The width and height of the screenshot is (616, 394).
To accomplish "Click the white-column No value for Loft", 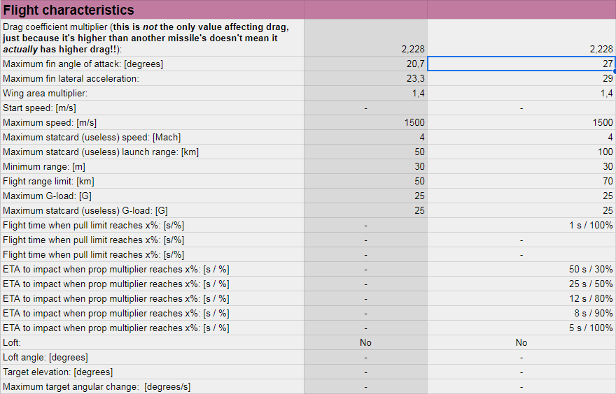I will pyautogui.click(x=521, y=342).
